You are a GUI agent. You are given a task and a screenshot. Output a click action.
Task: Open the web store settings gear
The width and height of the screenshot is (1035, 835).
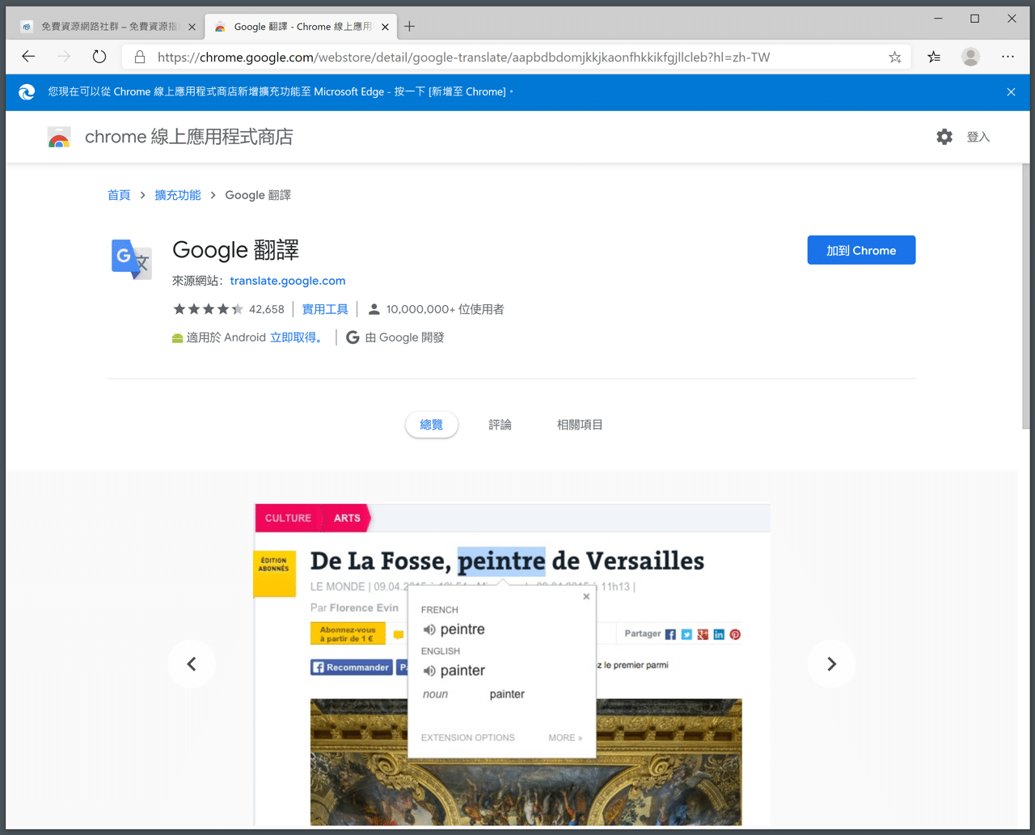(944, 137)
